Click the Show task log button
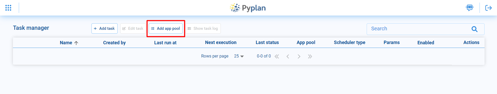The height and width of the screenshot is (94, 497). [x=203, y=28]
